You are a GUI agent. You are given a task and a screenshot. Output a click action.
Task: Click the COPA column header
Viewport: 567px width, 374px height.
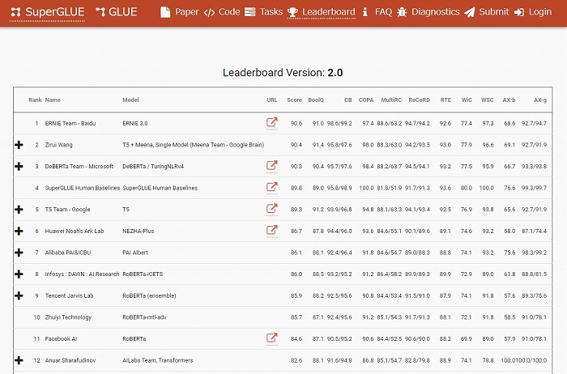coord(366,100)
